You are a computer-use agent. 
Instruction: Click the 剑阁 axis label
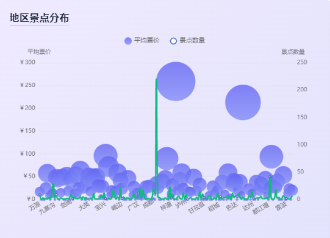pyautogui.click(x=66, y=204)
